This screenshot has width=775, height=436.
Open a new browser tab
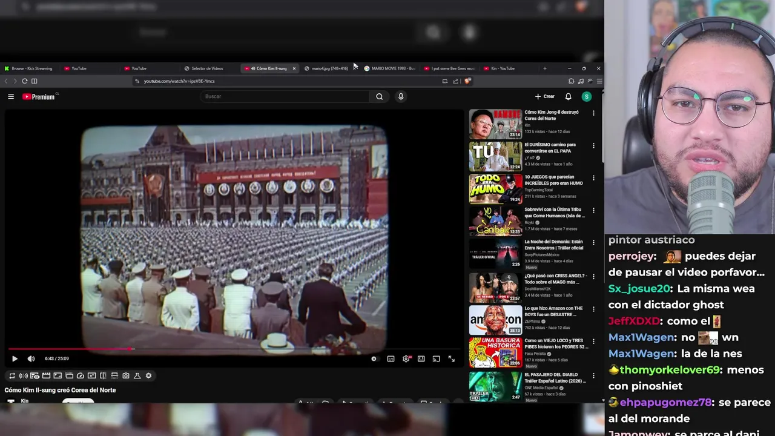click(x=544, y=68)
